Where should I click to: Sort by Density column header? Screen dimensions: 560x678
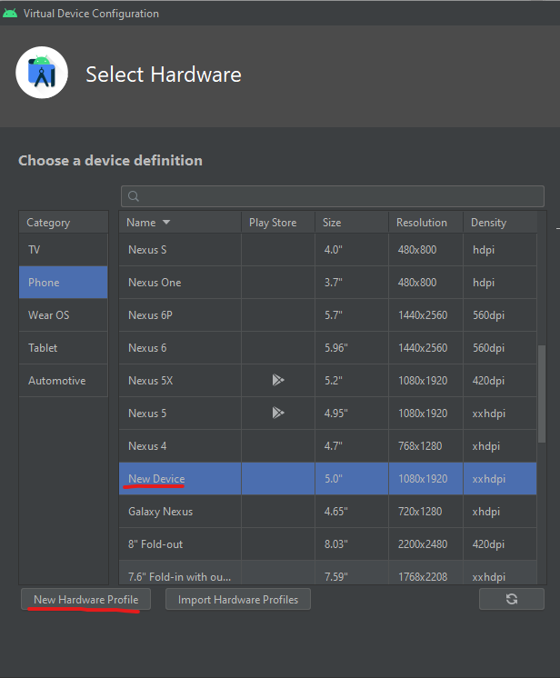(x=500, y=223)
